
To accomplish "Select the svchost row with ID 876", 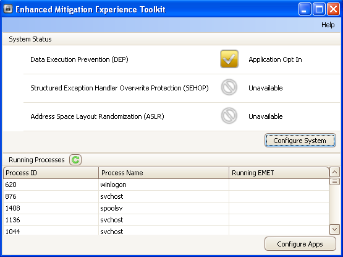I will click(166, 196).
